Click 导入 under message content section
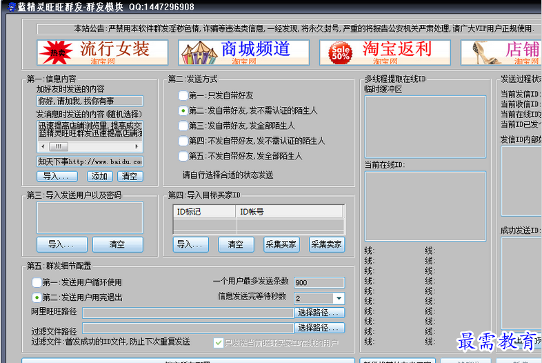The height and width of the screenshot is (363, 542). click(x=57, y=176)
